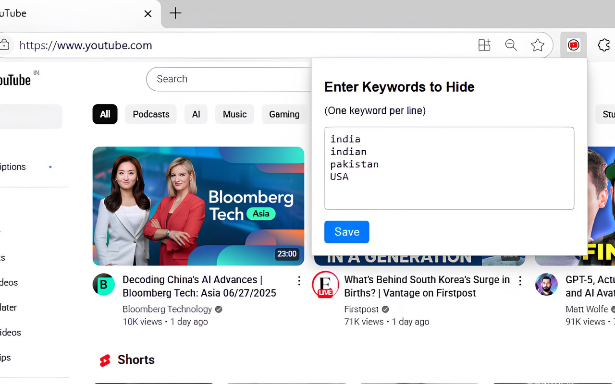615x384 pixels.
Task: Click the Shorts heading text
Action: coord(136,360)
